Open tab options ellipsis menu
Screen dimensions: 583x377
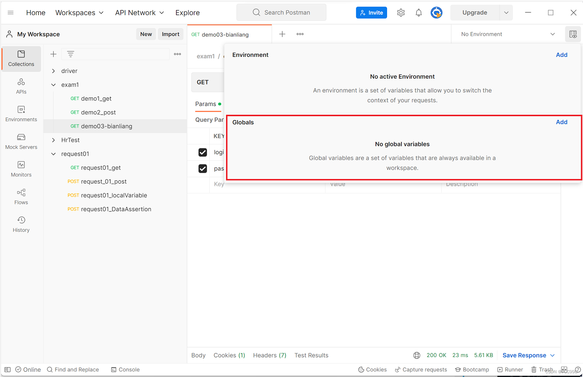click(x=300, y=34)
